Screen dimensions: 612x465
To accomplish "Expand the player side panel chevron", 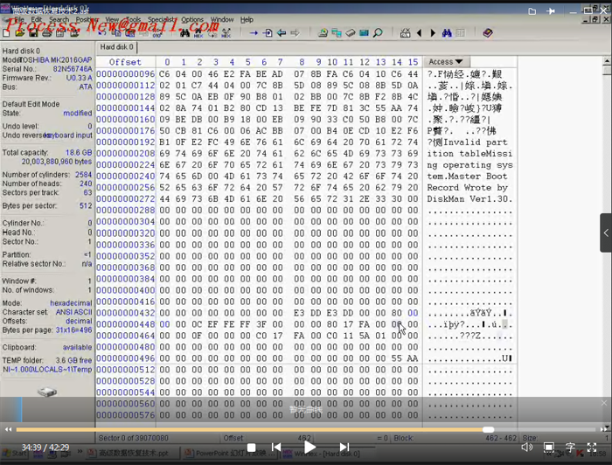I will click(606, 232).
